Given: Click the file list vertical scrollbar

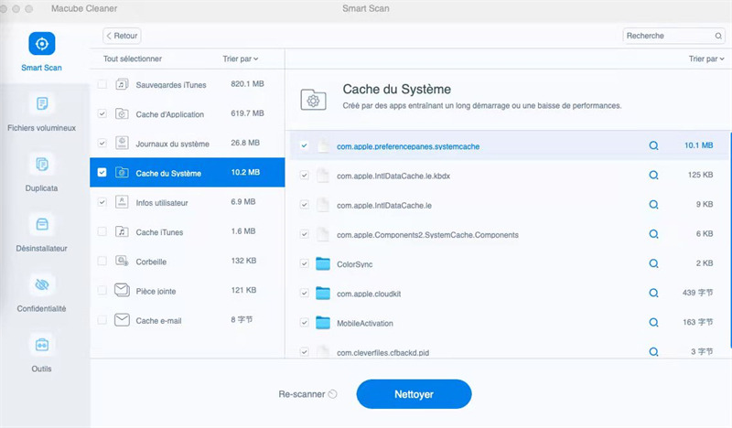Looking at the screenshot, I should [x=730, y=240].
